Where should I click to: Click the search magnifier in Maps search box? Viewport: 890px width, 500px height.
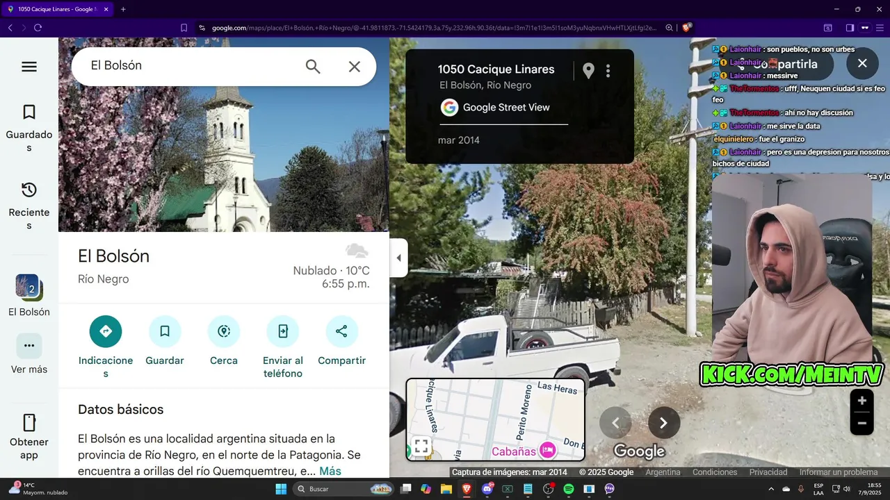point(313,67)
